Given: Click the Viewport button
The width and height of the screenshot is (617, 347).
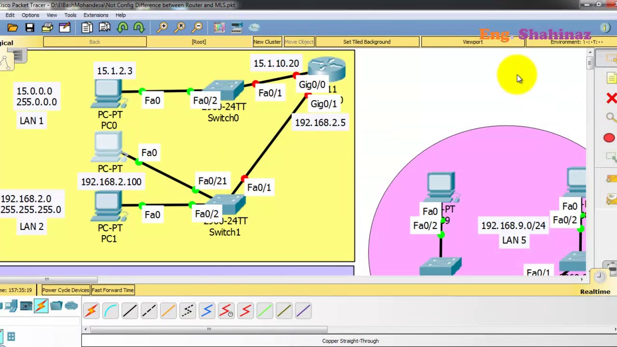Looking at the screenshot, I should [x=472, y=42].
